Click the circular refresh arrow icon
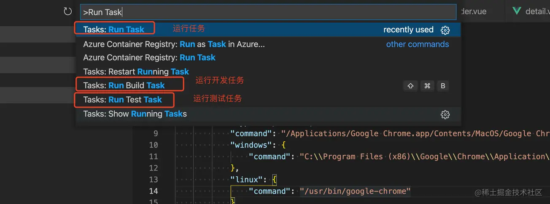 tap(67, 11)
